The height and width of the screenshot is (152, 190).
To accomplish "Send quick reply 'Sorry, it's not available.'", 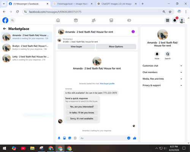I will tap(82, 119).
